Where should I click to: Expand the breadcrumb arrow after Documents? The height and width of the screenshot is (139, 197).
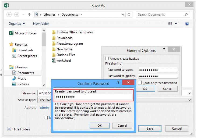tap(81, 15)
